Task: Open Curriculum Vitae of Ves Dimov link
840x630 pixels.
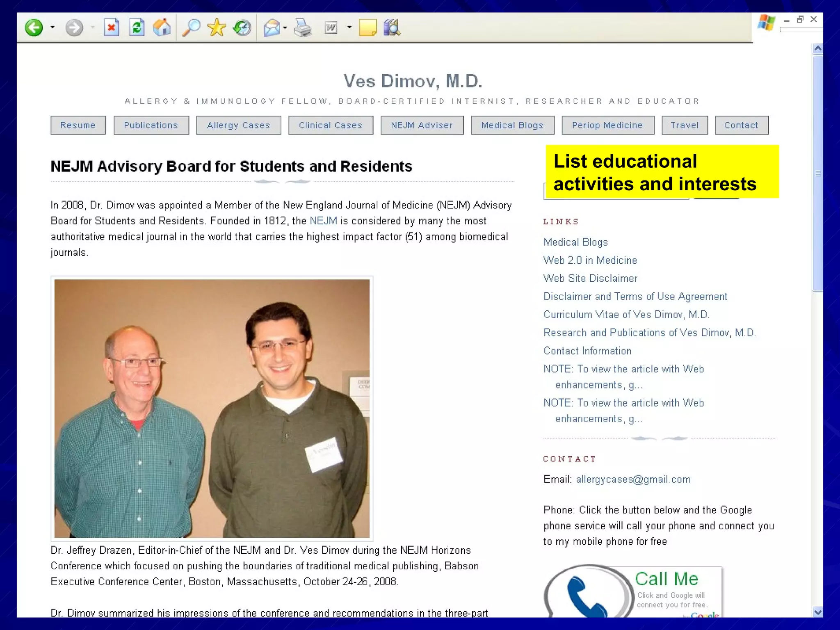Action: [x=626, y=314]
